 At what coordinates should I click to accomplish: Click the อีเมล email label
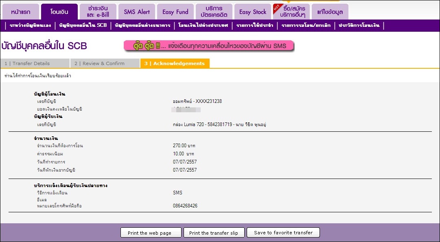[42, 200]
